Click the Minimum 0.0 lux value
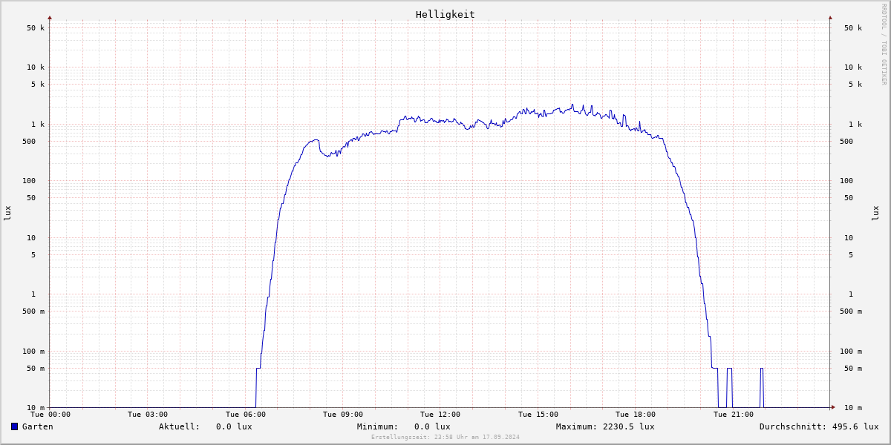 (432, 426)
